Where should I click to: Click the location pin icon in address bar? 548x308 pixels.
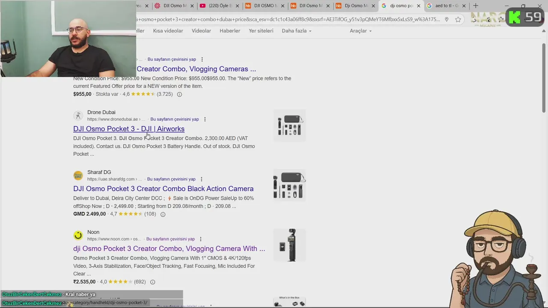(447, 19)
